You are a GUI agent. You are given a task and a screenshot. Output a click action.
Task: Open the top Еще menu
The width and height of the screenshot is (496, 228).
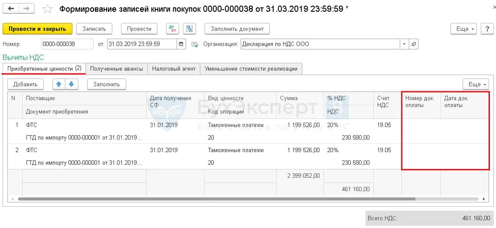464,29
